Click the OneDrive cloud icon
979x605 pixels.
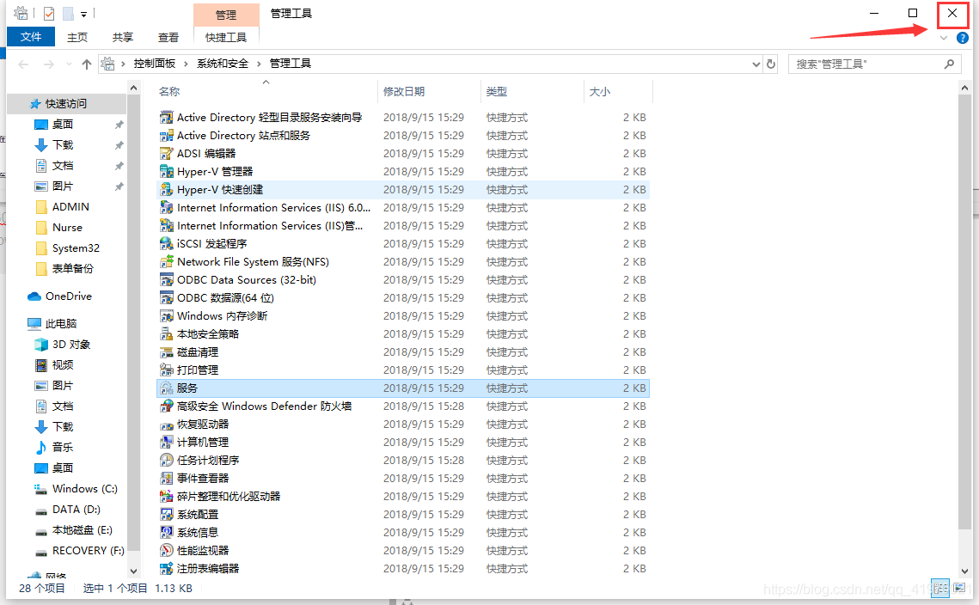click(x=34, y=296)
